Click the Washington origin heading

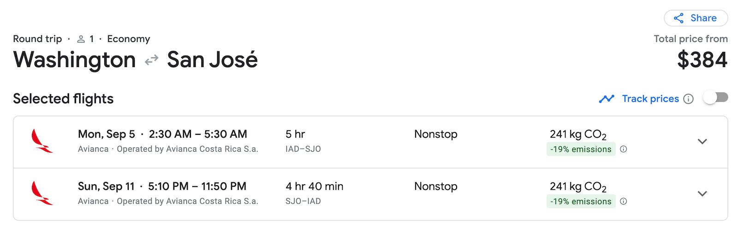pos(74,60)
